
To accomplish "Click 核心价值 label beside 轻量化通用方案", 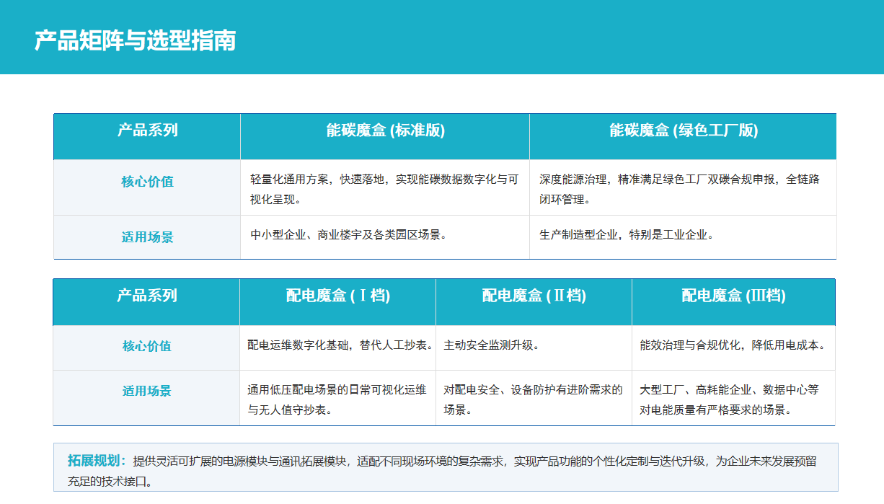I will pos(148,182).
